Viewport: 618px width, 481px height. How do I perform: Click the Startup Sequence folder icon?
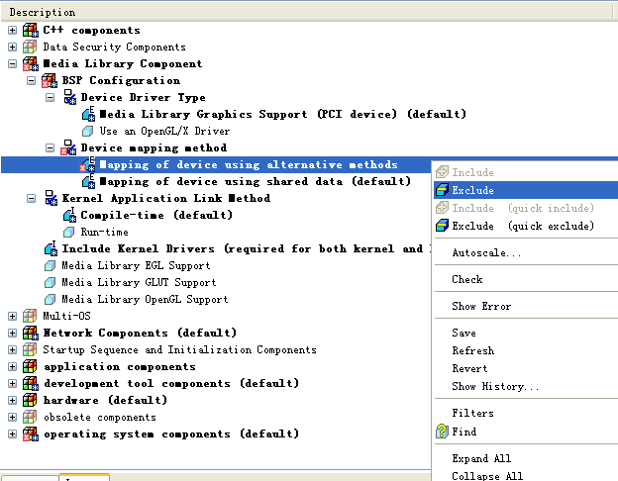pos(31,349)
